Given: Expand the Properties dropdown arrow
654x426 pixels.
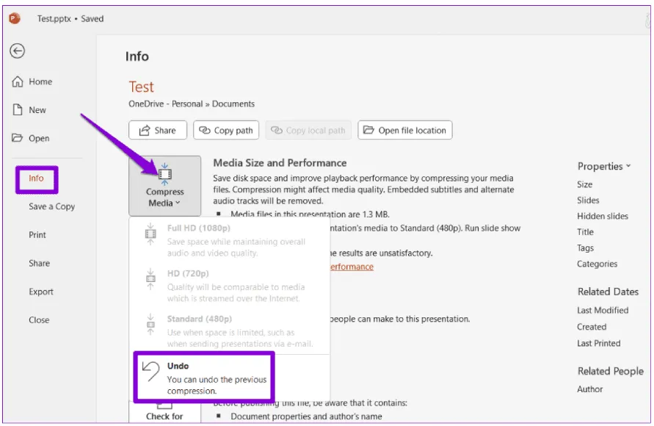Looking at the screenshot, I should click(x=628, y=167).
